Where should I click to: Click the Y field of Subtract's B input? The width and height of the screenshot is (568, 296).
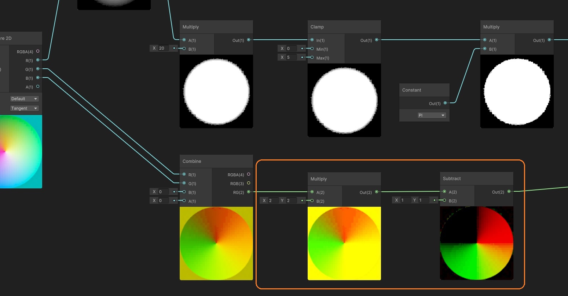tap(424, 200)
